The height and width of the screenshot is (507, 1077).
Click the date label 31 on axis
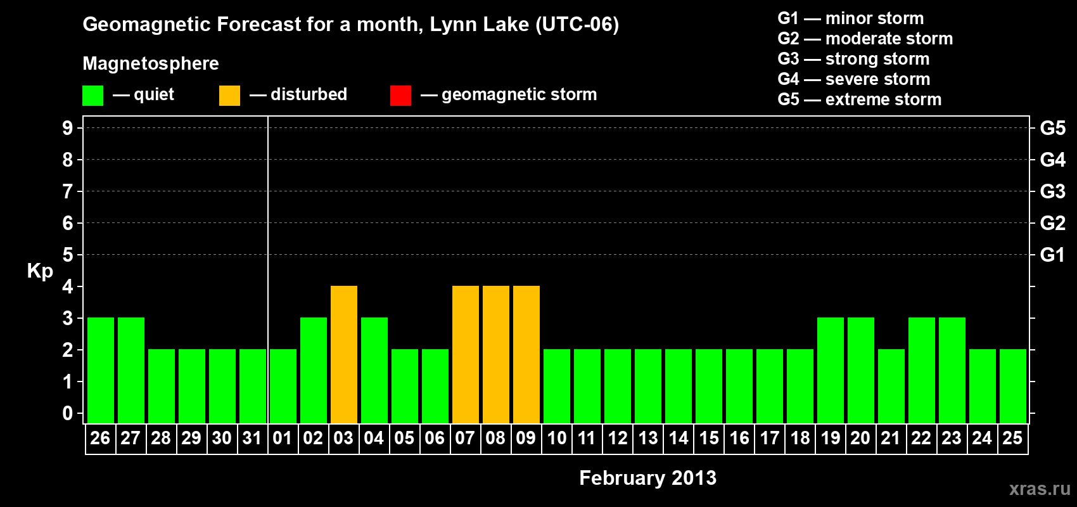point(252,439)
